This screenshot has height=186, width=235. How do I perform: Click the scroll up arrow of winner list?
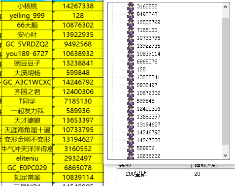coord(225,7)
